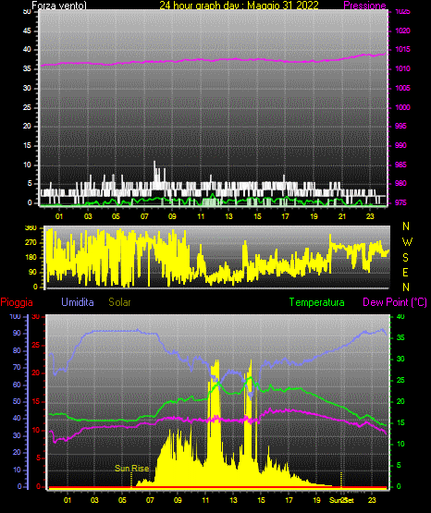Click the red '20' rain axis value
Viewport: 431px width, 513px height.
point(36,373)
